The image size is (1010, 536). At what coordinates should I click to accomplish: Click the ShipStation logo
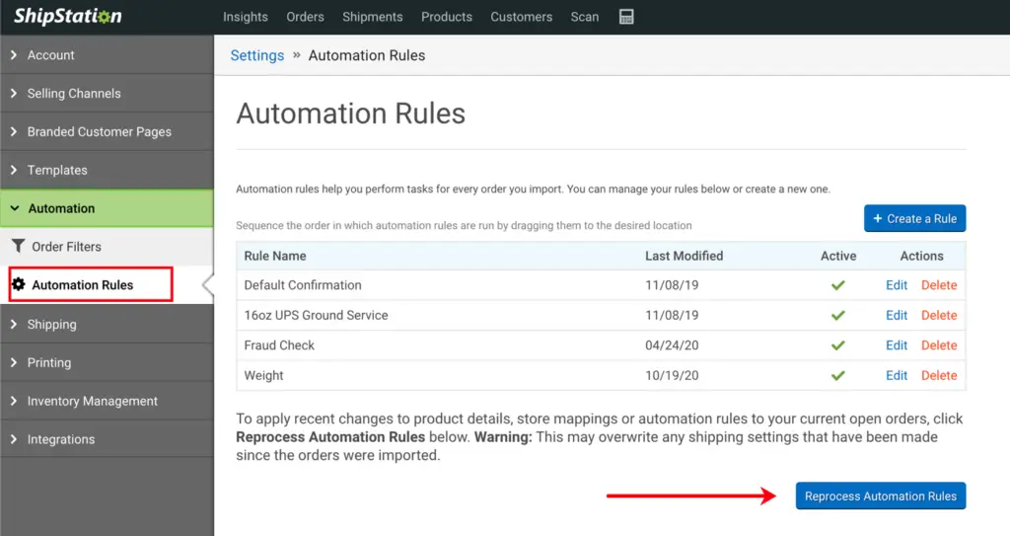point(68,17)
